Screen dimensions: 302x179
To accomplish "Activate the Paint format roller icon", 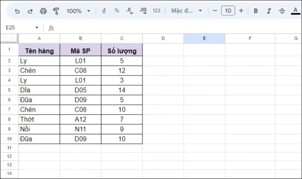I will 56,11.
